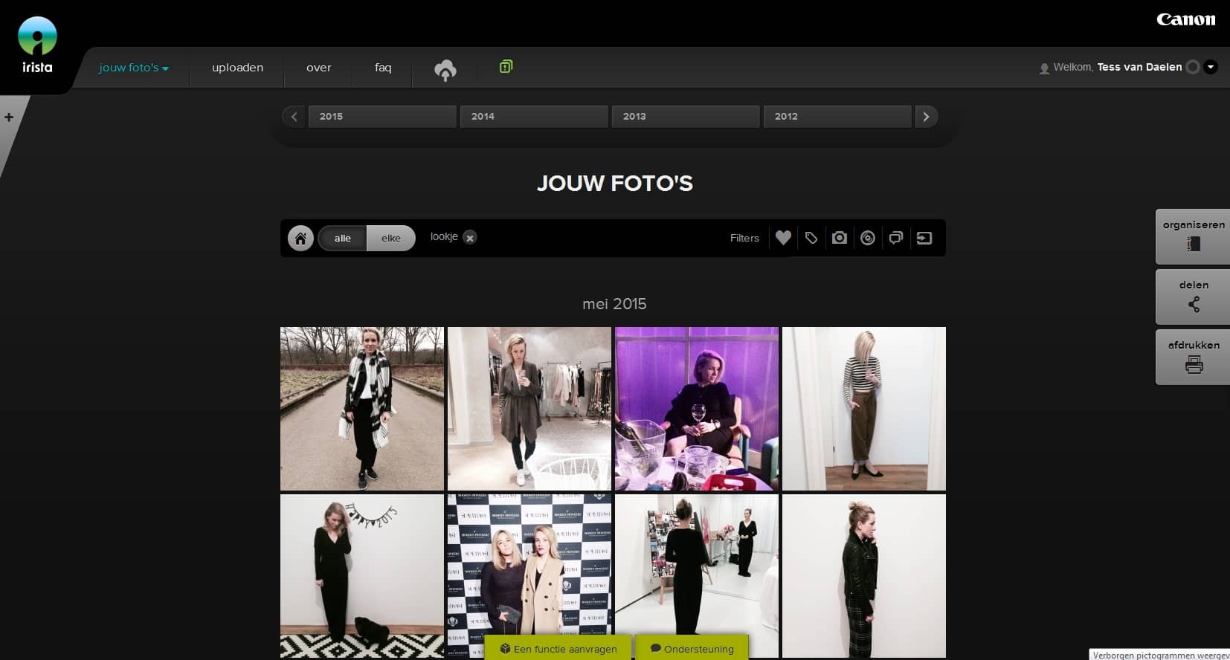Open the green notification alert icon
1230x660 pixels.
(x=506, y=67)
